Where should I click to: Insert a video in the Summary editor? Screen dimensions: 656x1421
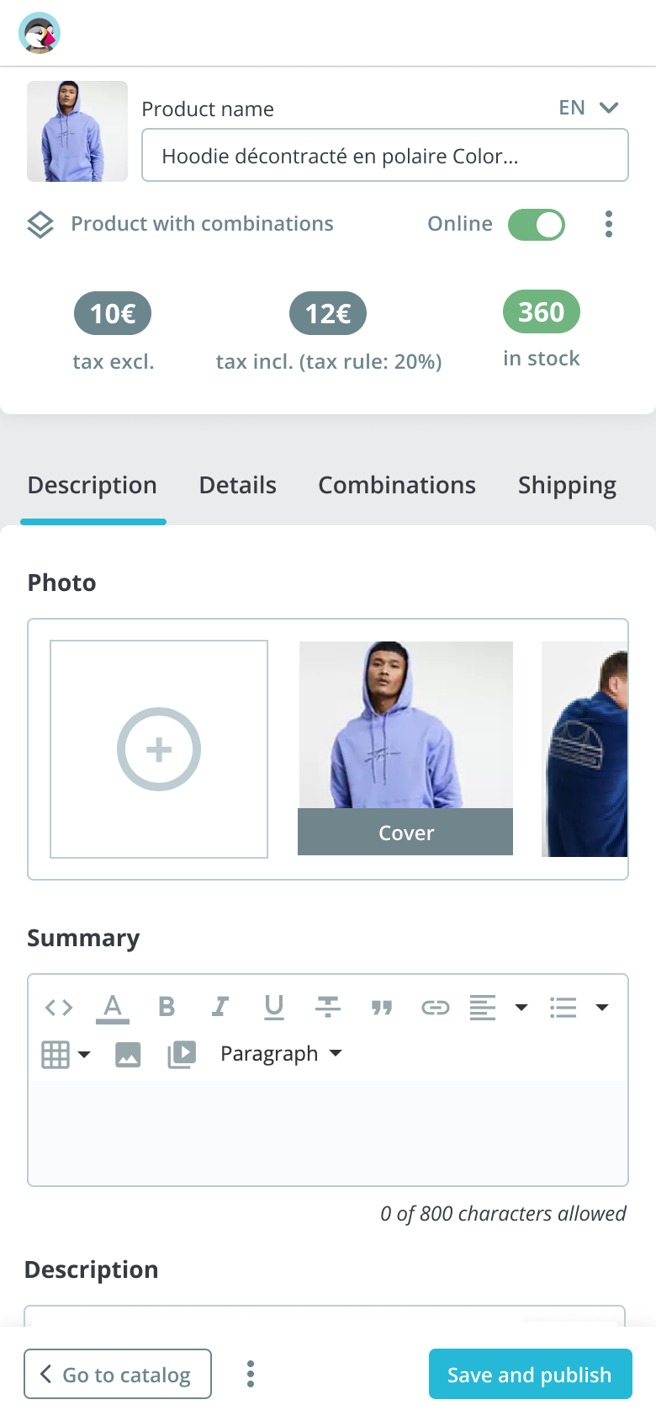click(180, 1053)
